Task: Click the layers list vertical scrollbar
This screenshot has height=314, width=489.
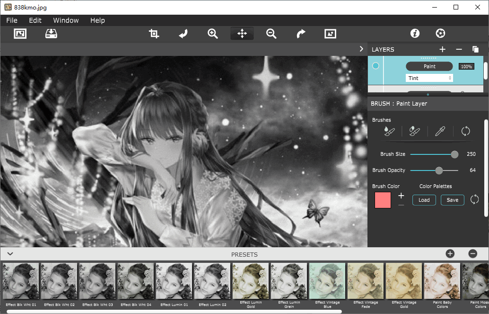Action: click(x=486, y=71)
